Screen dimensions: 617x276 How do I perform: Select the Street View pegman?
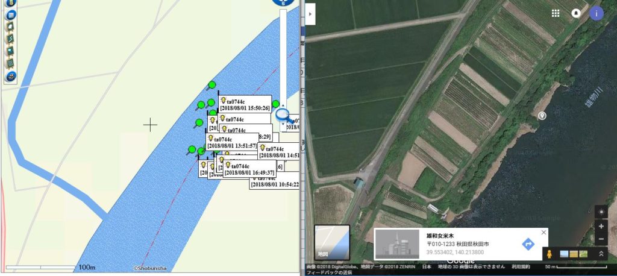(x=551, y=254)
